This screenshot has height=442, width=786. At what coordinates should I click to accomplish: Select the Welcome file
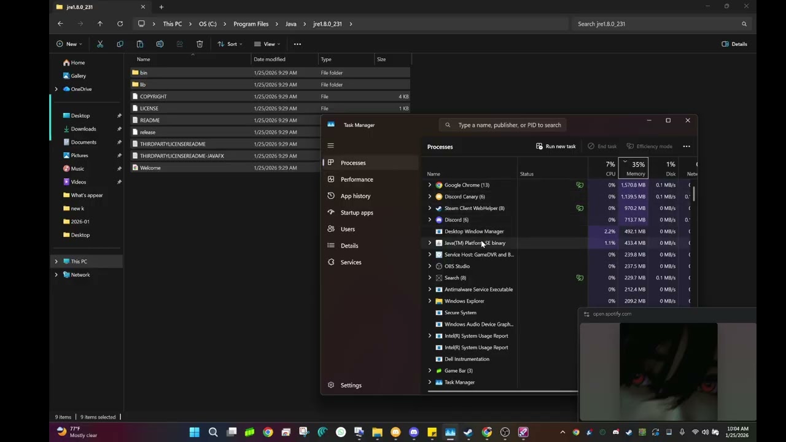(x=224, y=168)
